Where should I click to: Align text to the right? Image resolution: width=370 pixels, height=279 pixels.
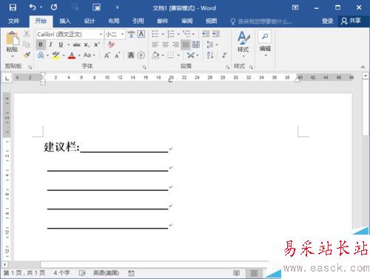pyautogui.click(x=175, y=44)
